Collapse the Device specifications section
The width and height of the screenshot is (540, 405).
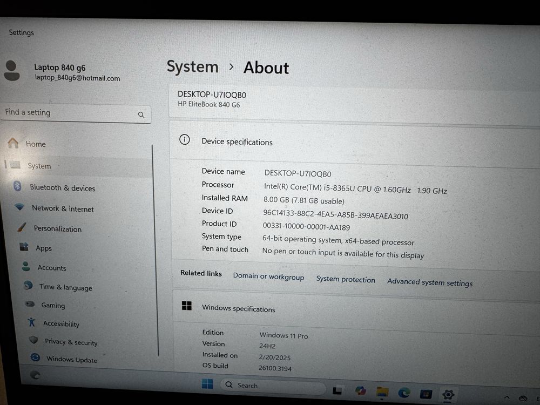coord(355,143)
